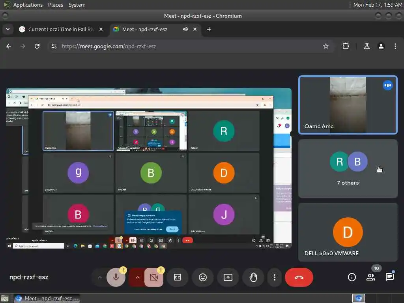
Task: Open video settings arrow beside camera
Action: (x=138, y=277)
